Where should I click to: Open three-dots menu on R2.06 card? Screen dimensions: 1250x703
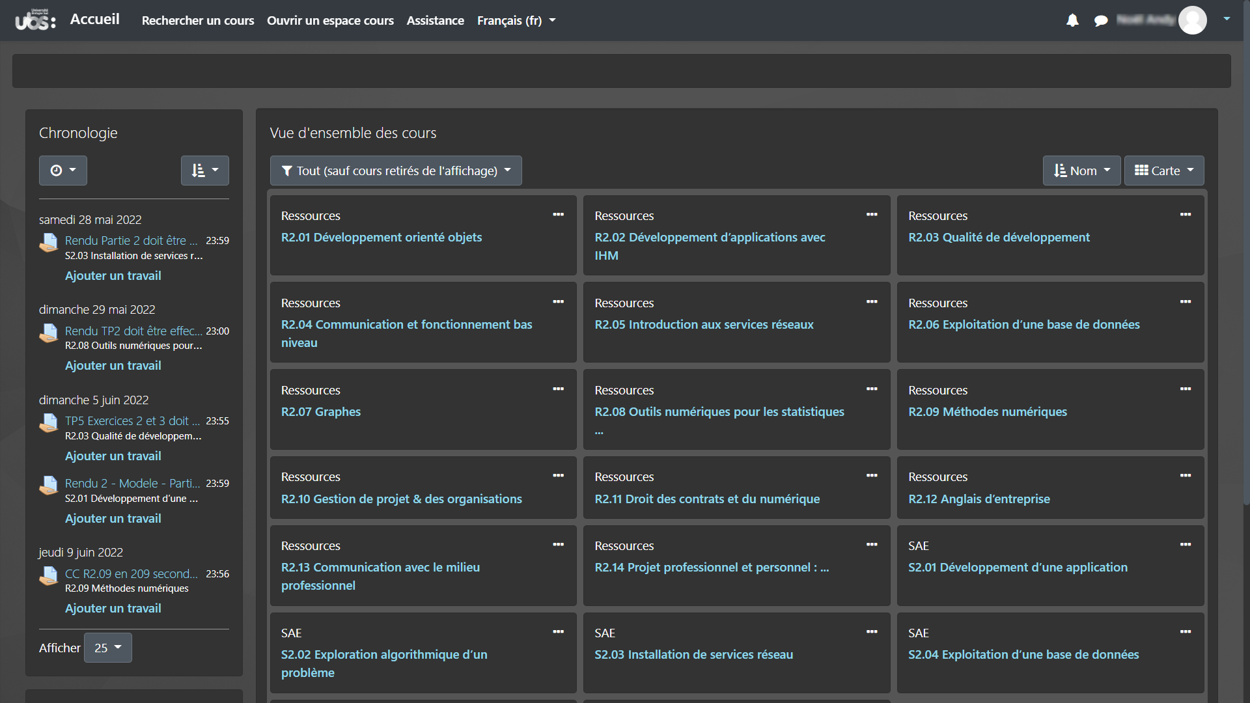point(1185,302)
